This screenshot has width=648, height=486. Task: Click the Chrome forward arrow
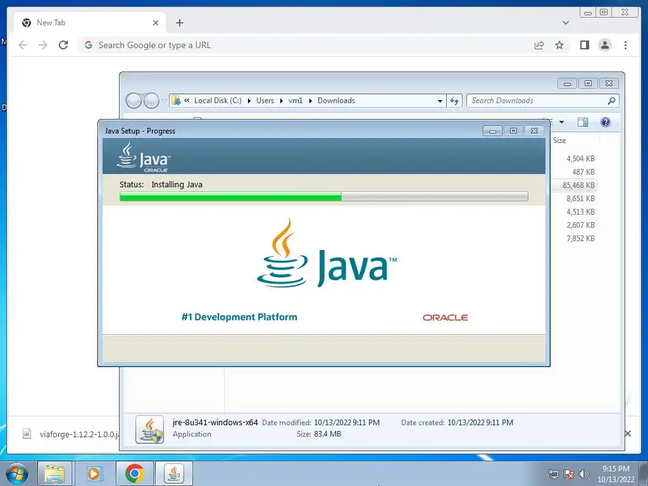43,45
